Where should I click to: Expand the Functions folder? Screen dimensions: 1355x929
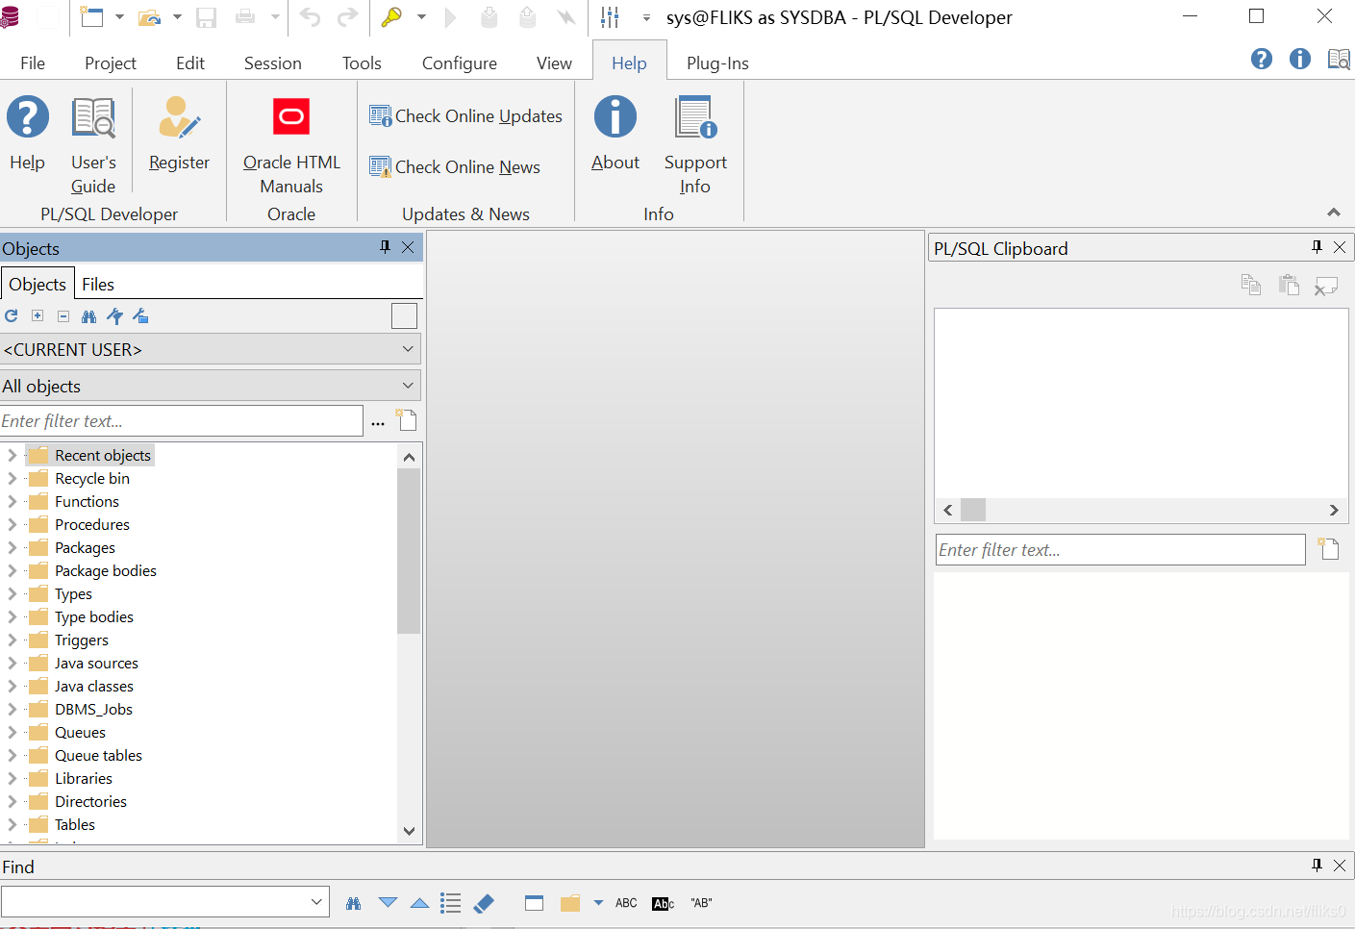12,501
